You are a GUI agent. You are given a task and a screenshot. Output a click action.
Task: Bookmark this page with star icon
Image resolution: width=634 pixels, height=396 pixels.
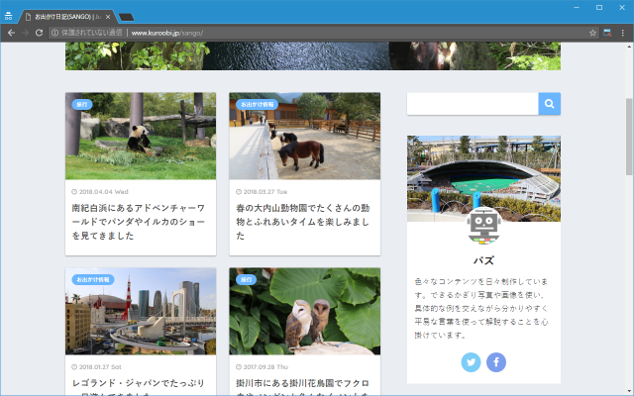click(592, 33)
